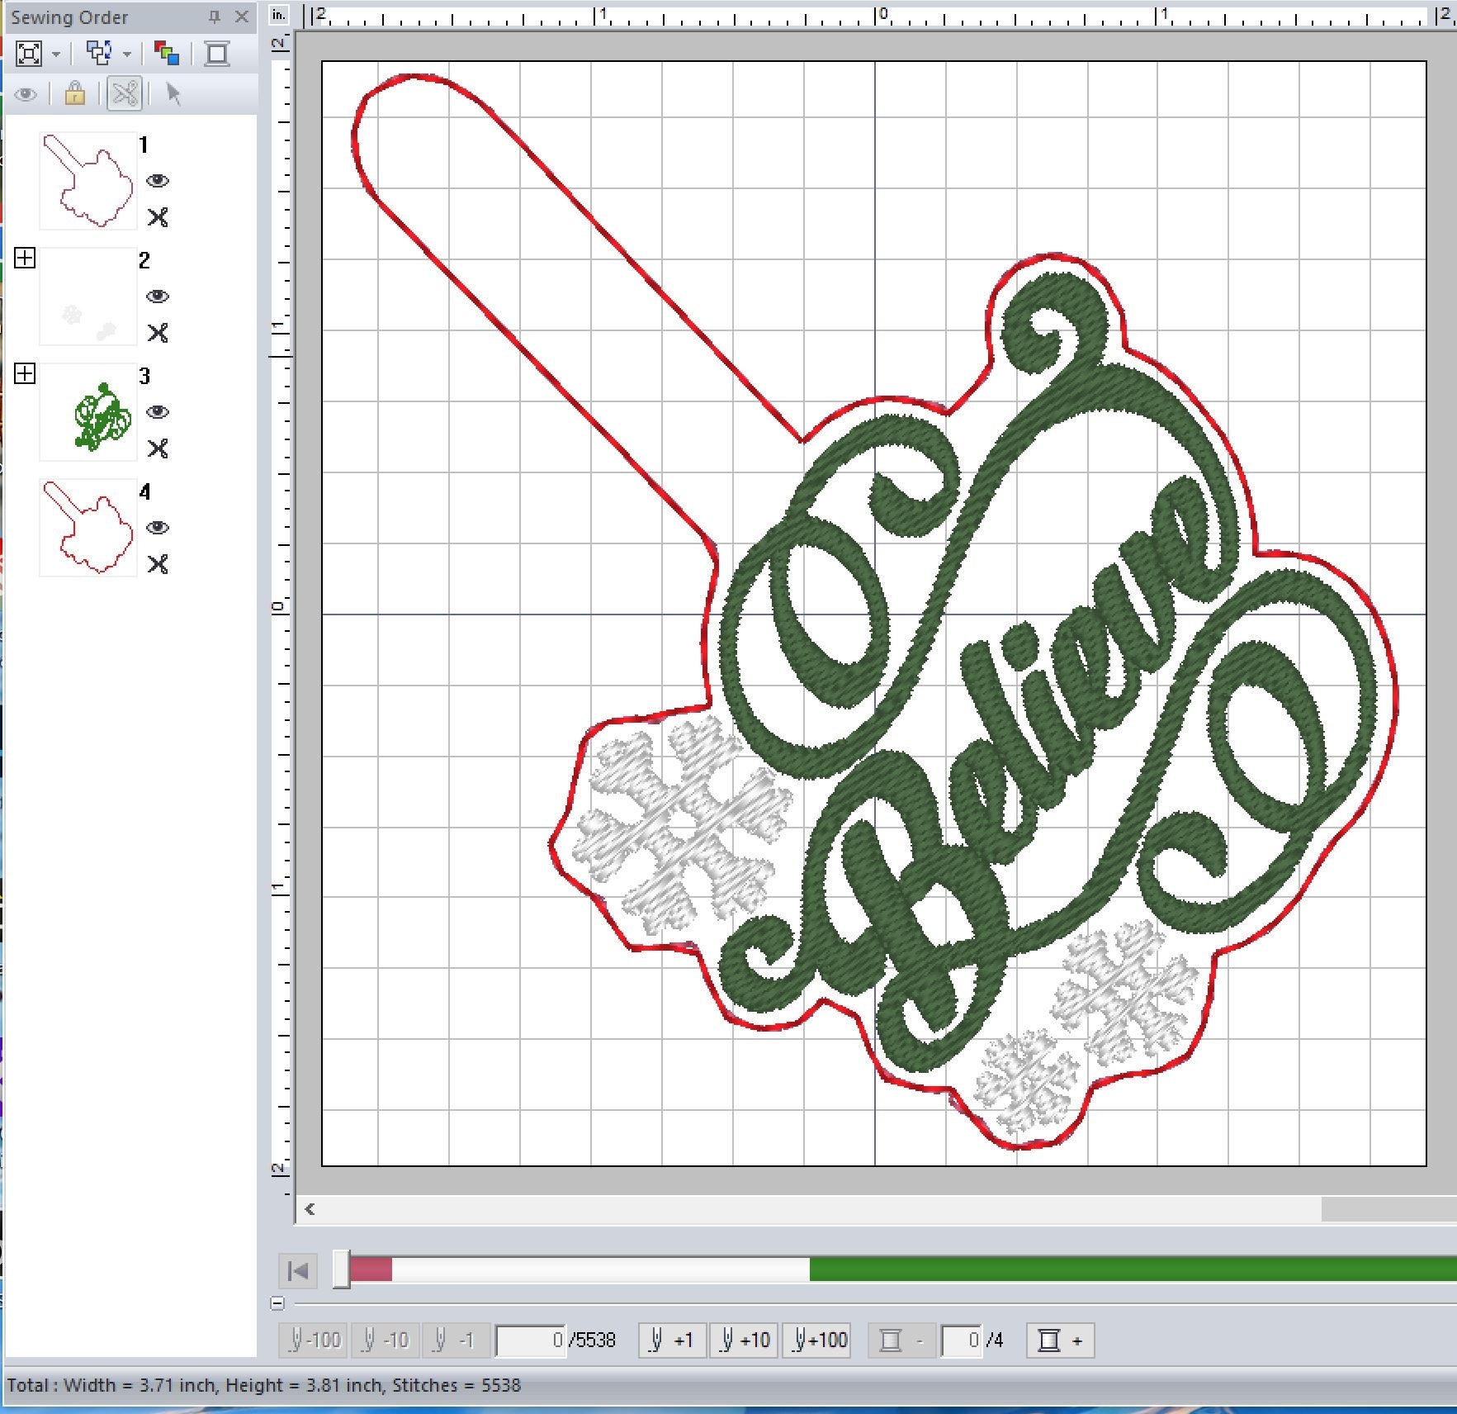The image size is (1457, 1414).
Task: Toggle visibility of the green item 3
Action: tap(157, 412)
